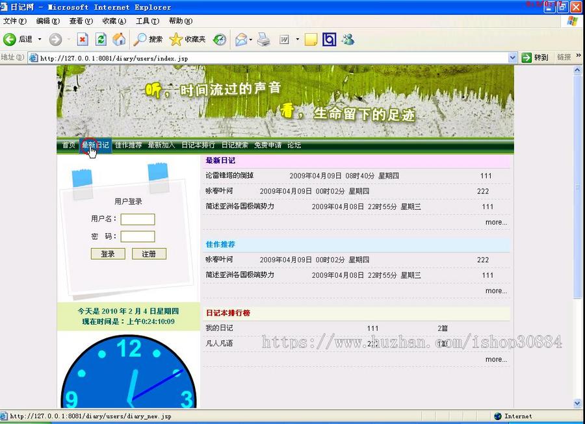Click the Refresh page icon
Viewport: 585px width, 424px height.
click(101, 40)
